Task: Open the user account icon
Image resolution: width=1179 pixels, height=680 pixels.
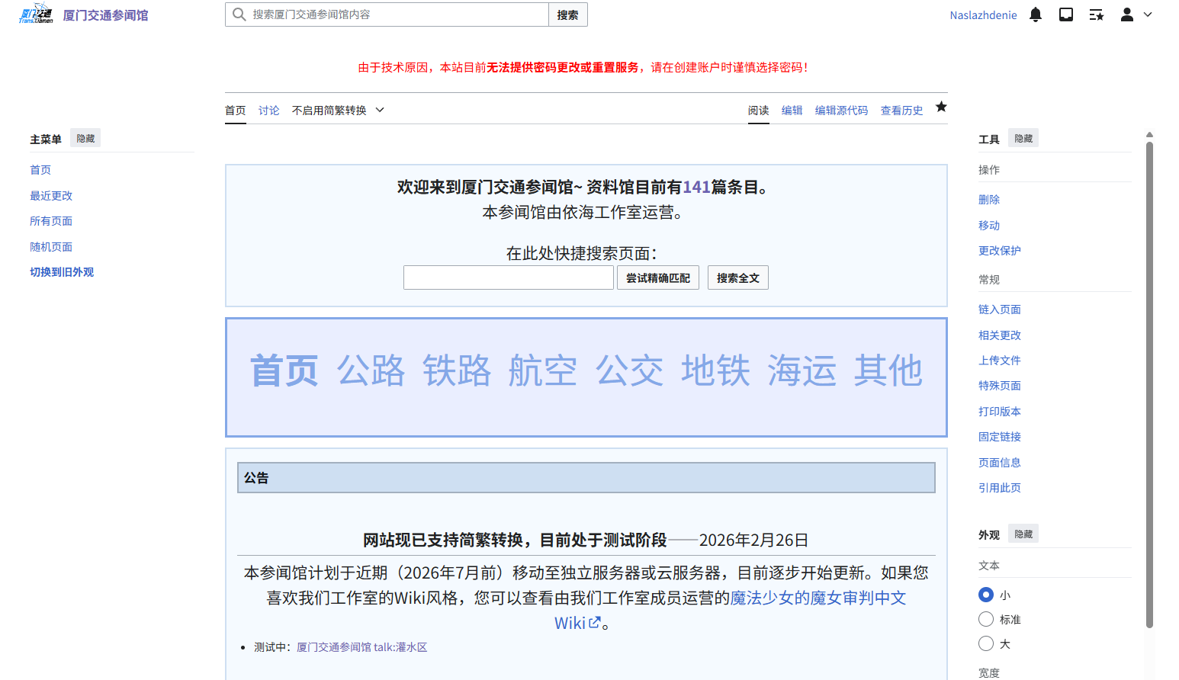Action: click(1126, 14)
